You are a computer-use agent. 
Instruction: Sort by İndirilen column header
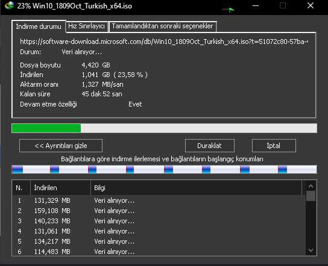tap(61, 188)
